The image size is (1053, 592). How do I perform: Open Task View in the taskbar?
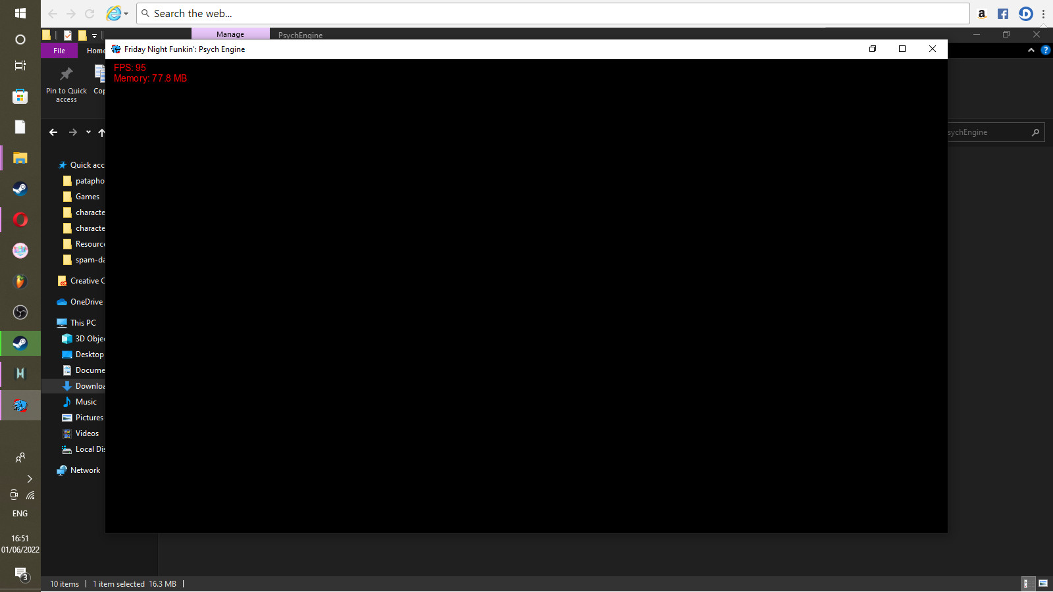point(20,65)
